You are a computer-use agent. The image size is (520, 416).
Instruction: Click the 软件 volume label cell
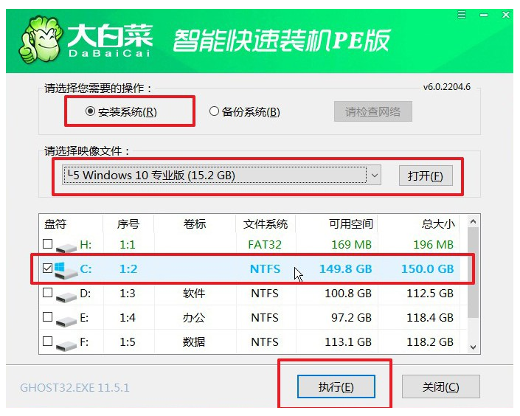point(194,294)
